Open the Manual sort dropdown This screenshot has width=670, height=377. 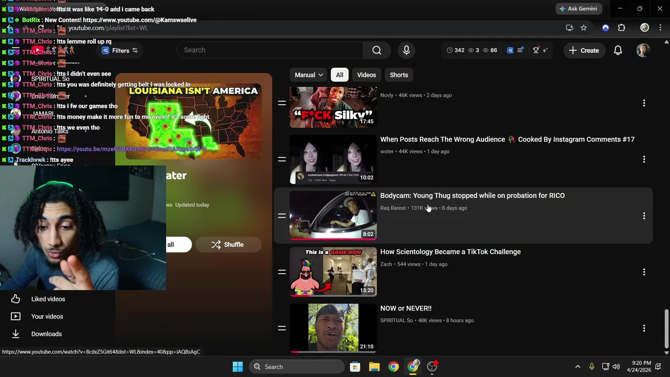309,75
